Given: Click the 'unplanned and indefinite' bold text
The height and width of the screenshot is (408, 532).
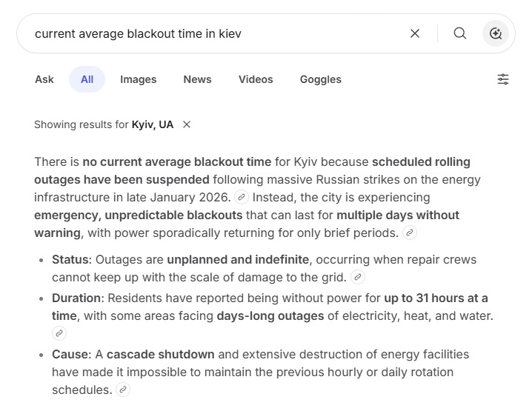Looking at the screenshot, I should tap(238, 259).
